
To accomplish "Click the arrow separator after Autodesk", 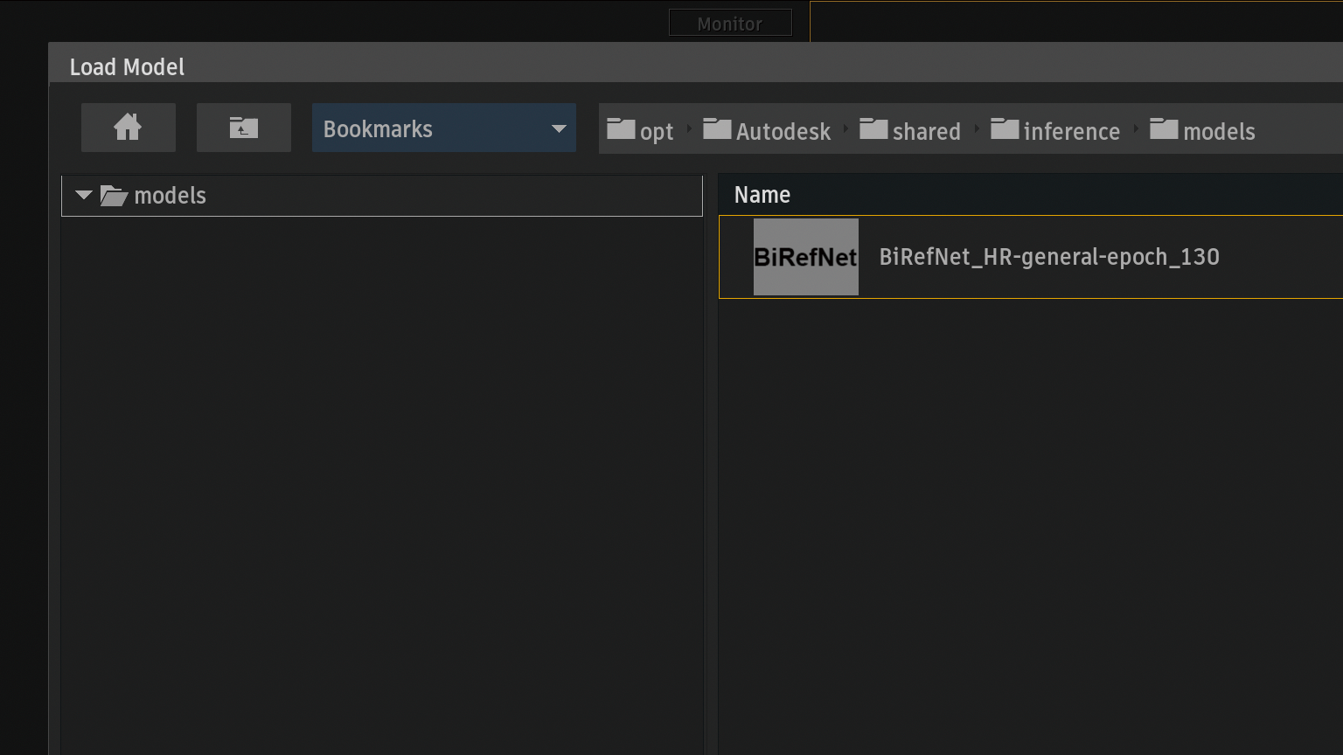I will 845,129.
